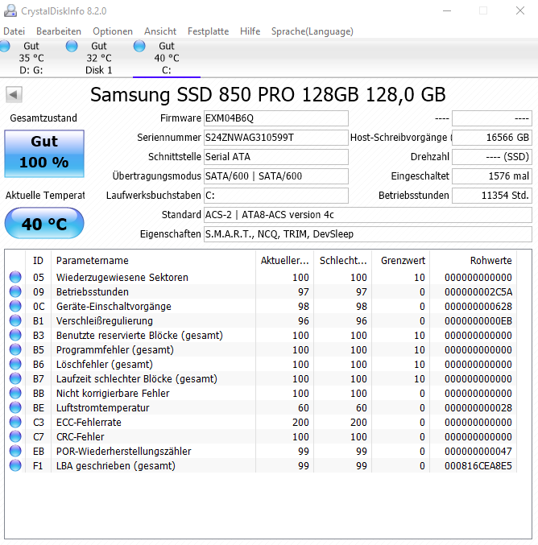538x545 pixels.
Task: Select raw value 000000002C5A
Action: tap(478, 292)
